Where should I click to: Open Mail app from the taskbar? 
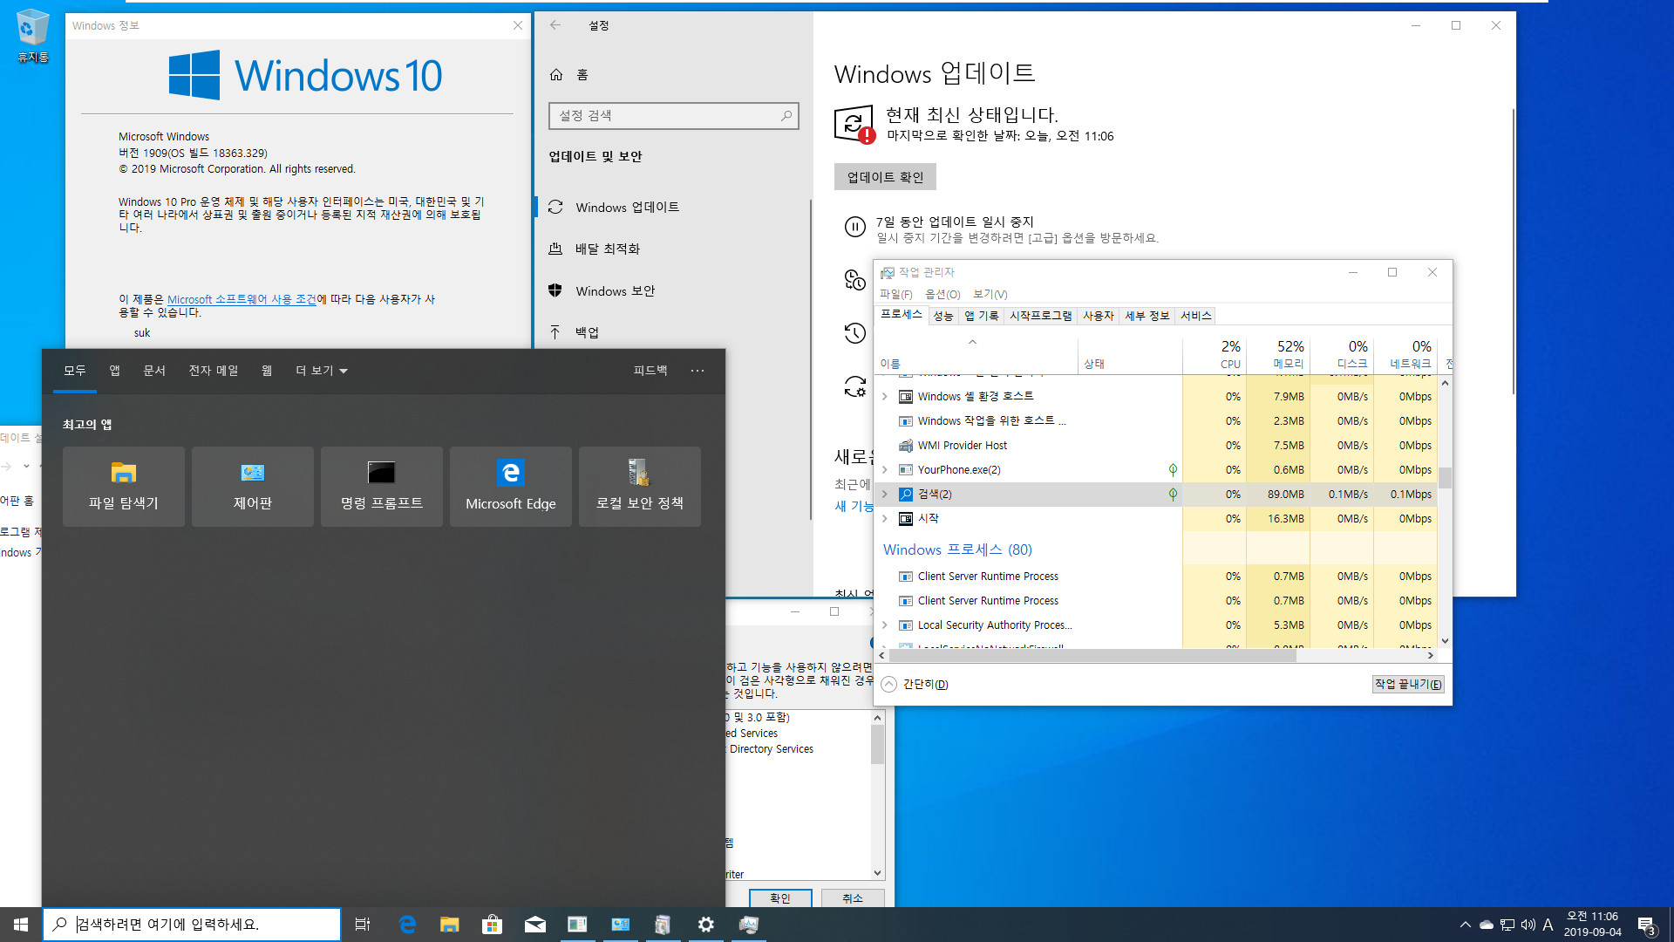(x=535, y=925)
